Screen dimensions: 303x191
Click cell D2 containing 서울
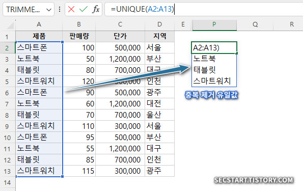coord(159,47)
